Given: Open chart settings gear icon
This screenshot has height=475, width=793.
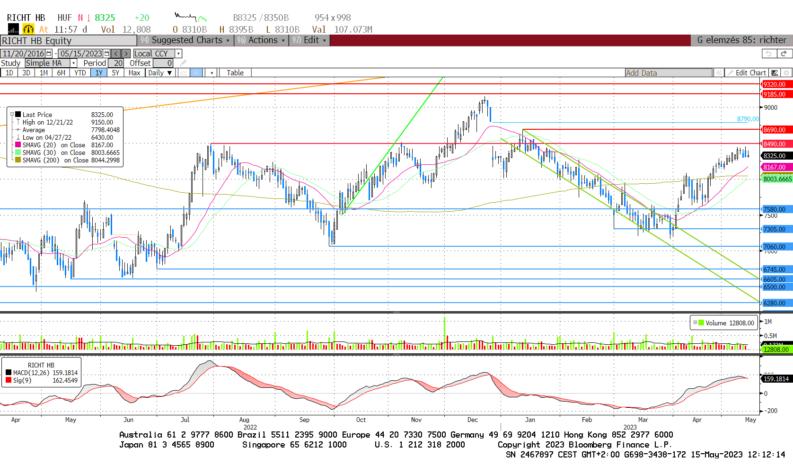Looking at the screenshot, I should (x=786, y=73).
